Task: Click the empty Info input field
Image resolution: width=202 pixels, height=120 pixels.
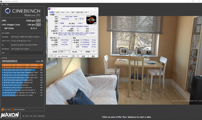Action: 27,53
